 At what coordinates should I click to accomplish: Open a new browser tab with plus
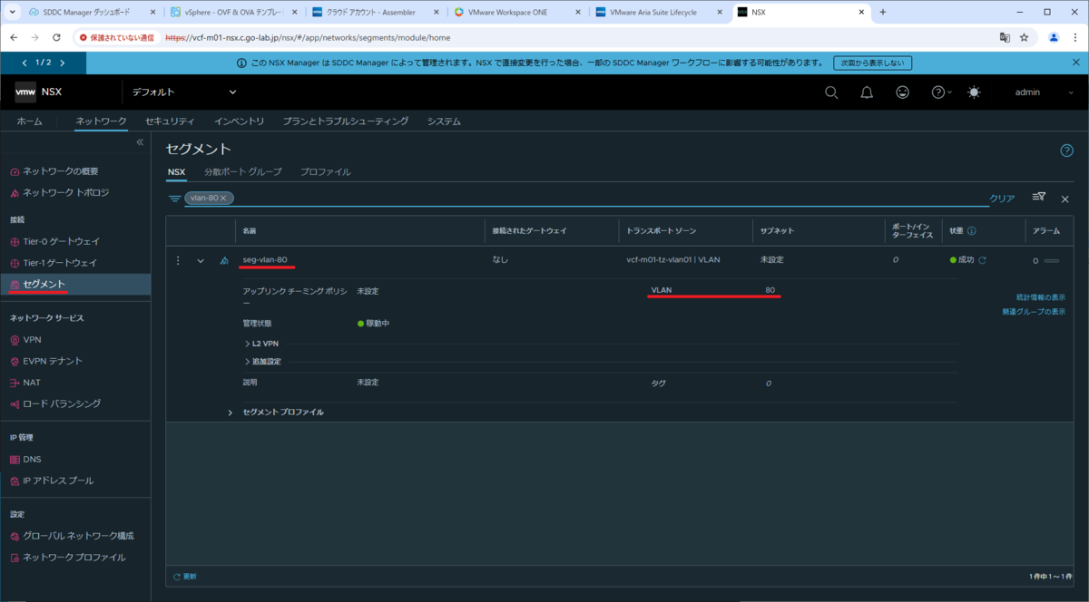[882, 12]
